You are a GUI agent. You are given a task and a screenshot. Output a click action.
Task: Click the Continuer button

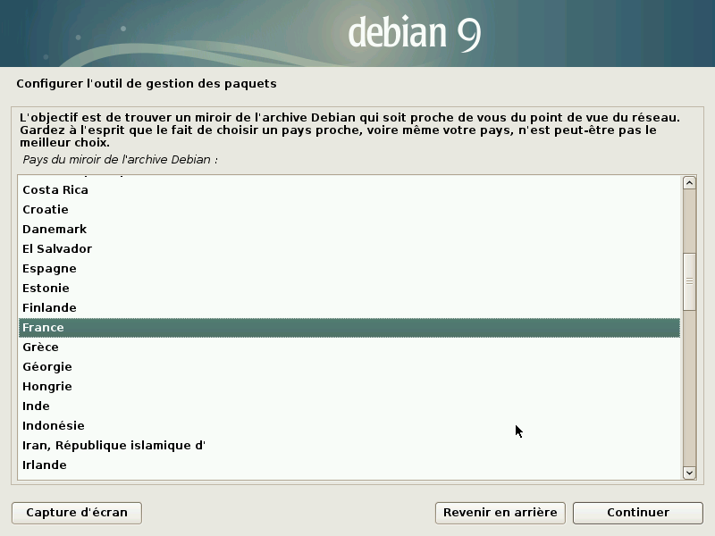(637, 513)
